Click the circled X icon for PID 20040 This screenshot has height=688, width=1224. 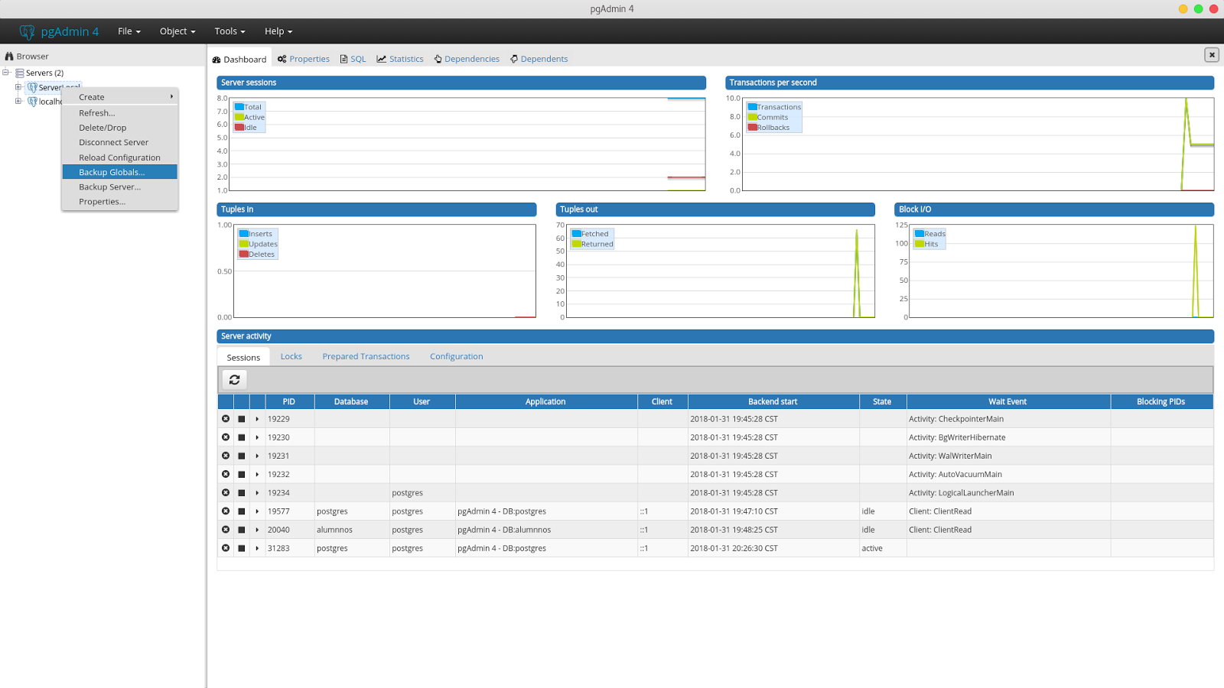[x=226, y=529]
